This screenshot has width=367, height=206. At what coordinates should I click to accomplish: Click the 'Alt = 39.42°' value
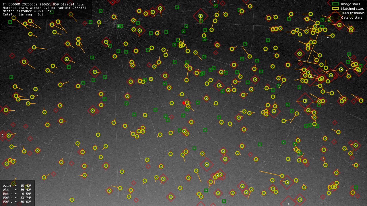[17, 190]
